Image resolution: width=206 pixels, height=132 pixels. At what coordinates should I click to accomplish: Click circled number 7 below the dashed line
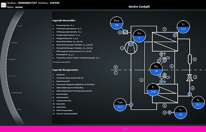pyautogui.click(x=116, y=73)
